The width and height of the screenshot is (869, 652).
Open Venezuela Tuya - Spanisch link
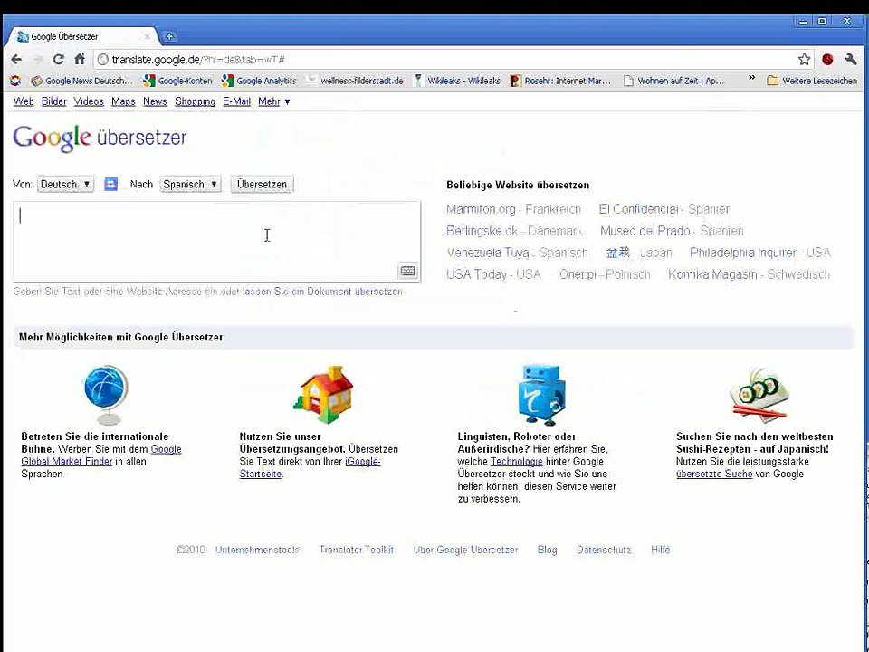(517, 253)
